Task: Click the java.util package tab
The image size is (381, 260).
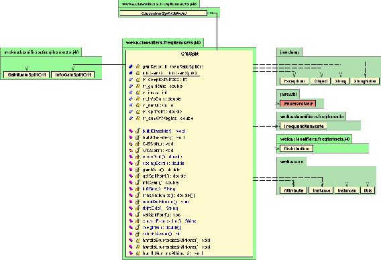Action: tap(288, 94)
